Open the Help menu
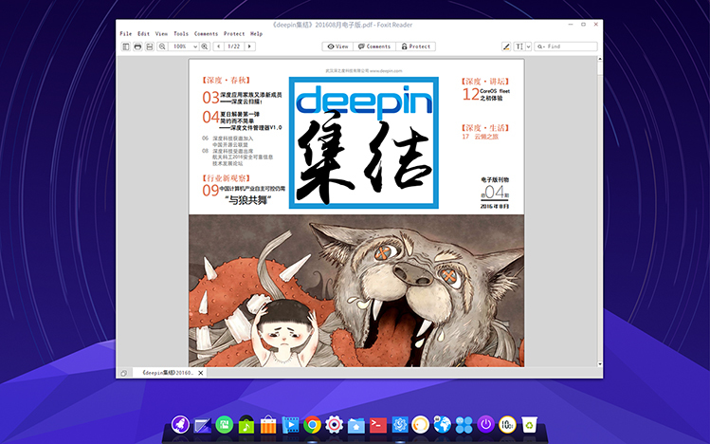Screen dimensions: 710x444 click(256, 33)
